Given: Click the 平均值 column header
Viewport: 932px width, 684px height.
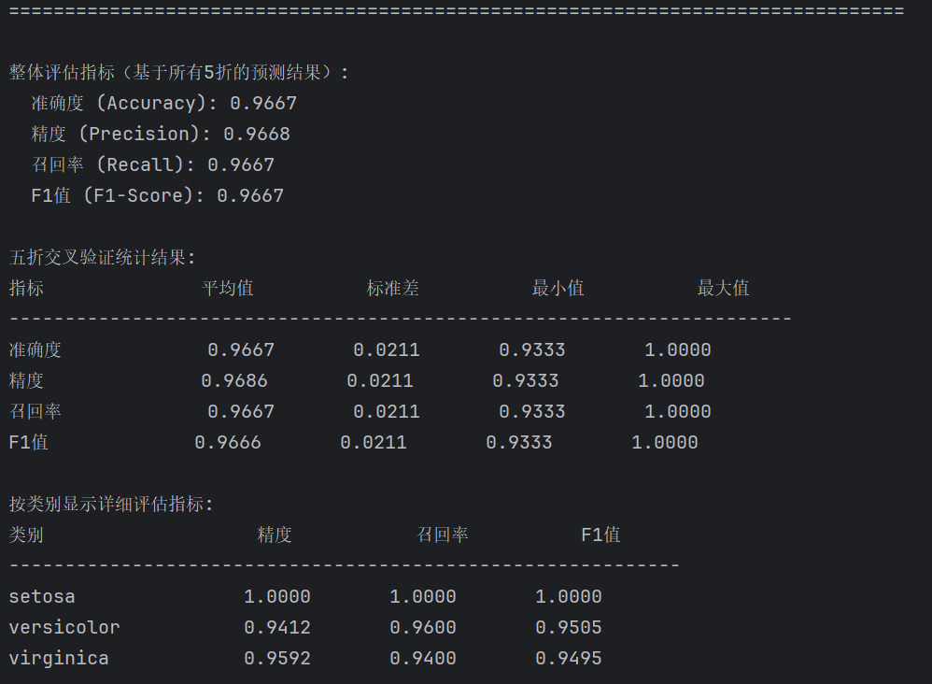Looking at the screenshot, I should pos(228,289).
